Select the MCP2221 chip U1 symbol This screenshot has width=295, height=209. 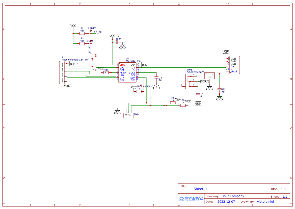[127, 72]
